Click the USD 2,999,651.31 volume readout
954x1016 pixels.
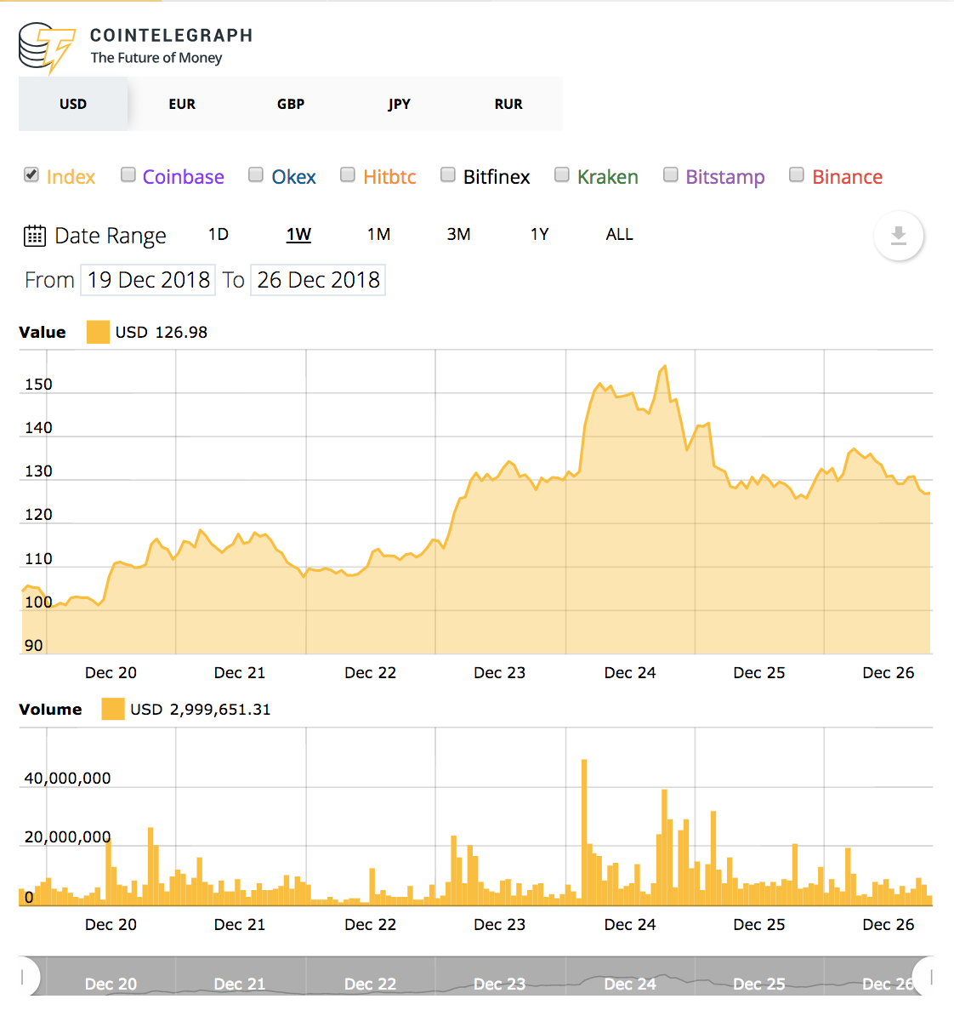tap(200, 710)
